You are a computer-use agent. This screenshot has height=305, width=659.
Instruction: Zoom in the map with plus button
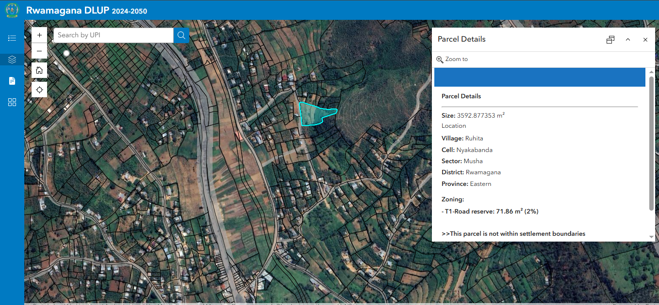39,35
